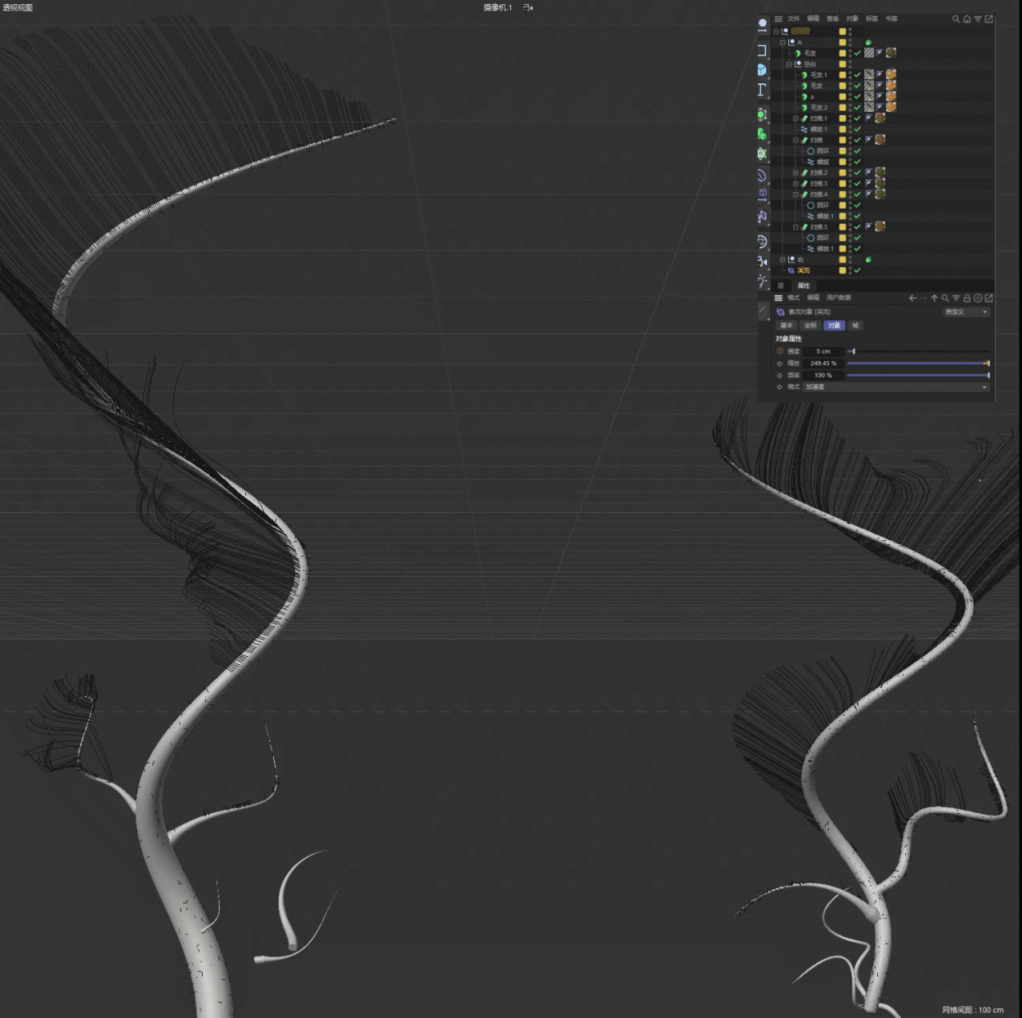Open the 模式 加速度 dropdown
Screen dimensions: 1022x1018
pyautogui.click(x=896, y=387)
